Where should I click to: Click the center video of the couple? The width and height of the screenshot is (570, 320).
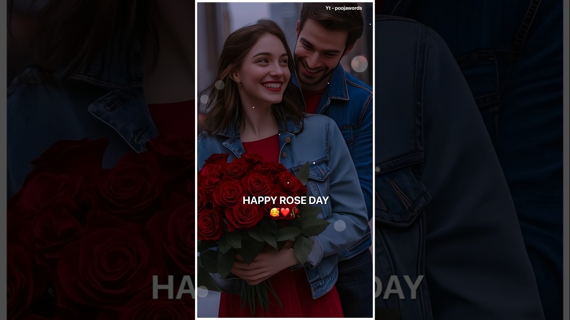(285, 160)
